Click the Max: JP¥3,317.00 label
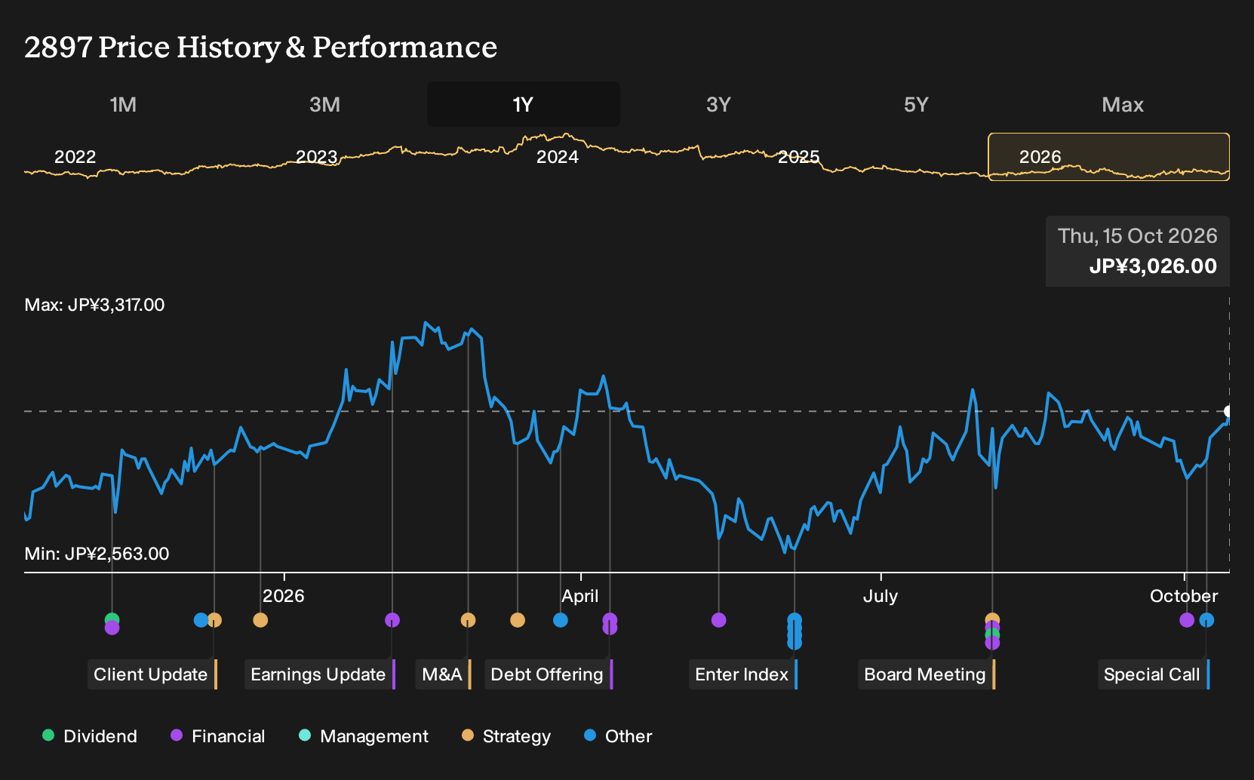 (94, 305)
